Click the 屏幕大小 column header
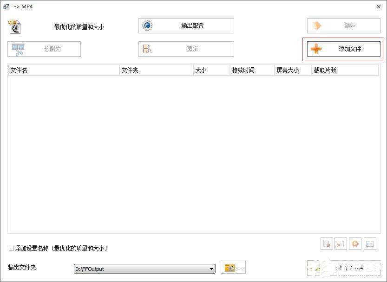 tap(293, 70)
